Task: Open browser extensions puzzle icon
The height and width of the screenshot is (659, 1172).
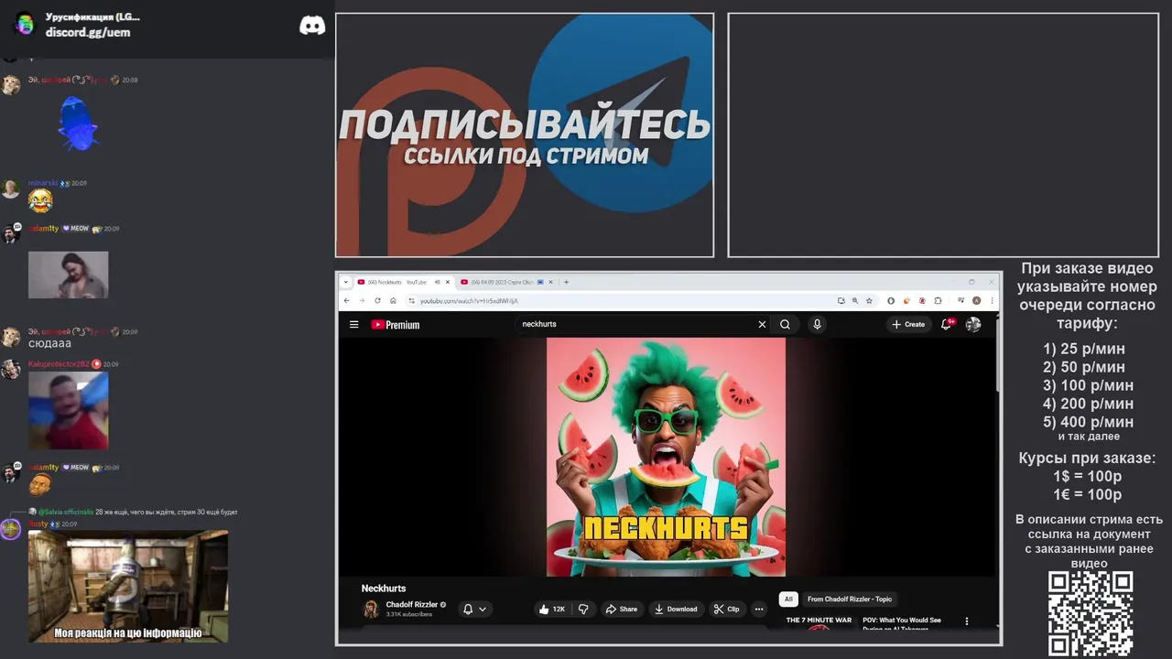Action: point(938,300)
